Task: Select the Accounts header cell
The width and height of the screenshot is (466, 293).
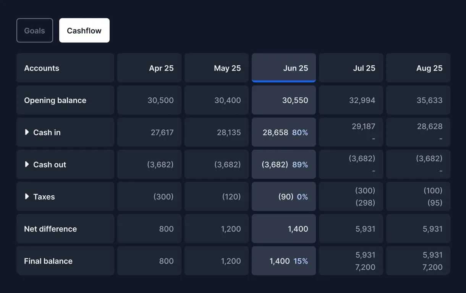Action: tap(65, 68)
